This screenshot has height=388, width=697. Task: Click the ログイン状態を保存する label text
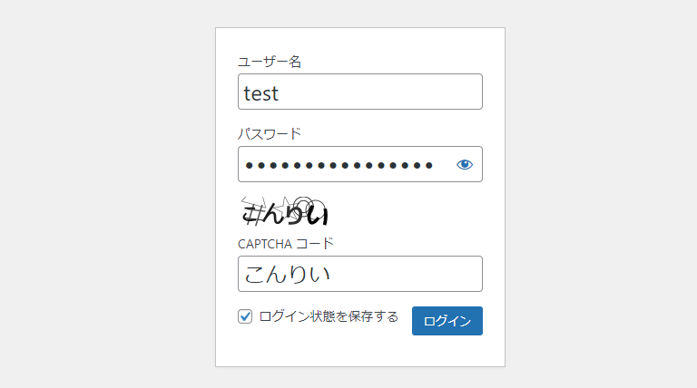click(329, 316)
